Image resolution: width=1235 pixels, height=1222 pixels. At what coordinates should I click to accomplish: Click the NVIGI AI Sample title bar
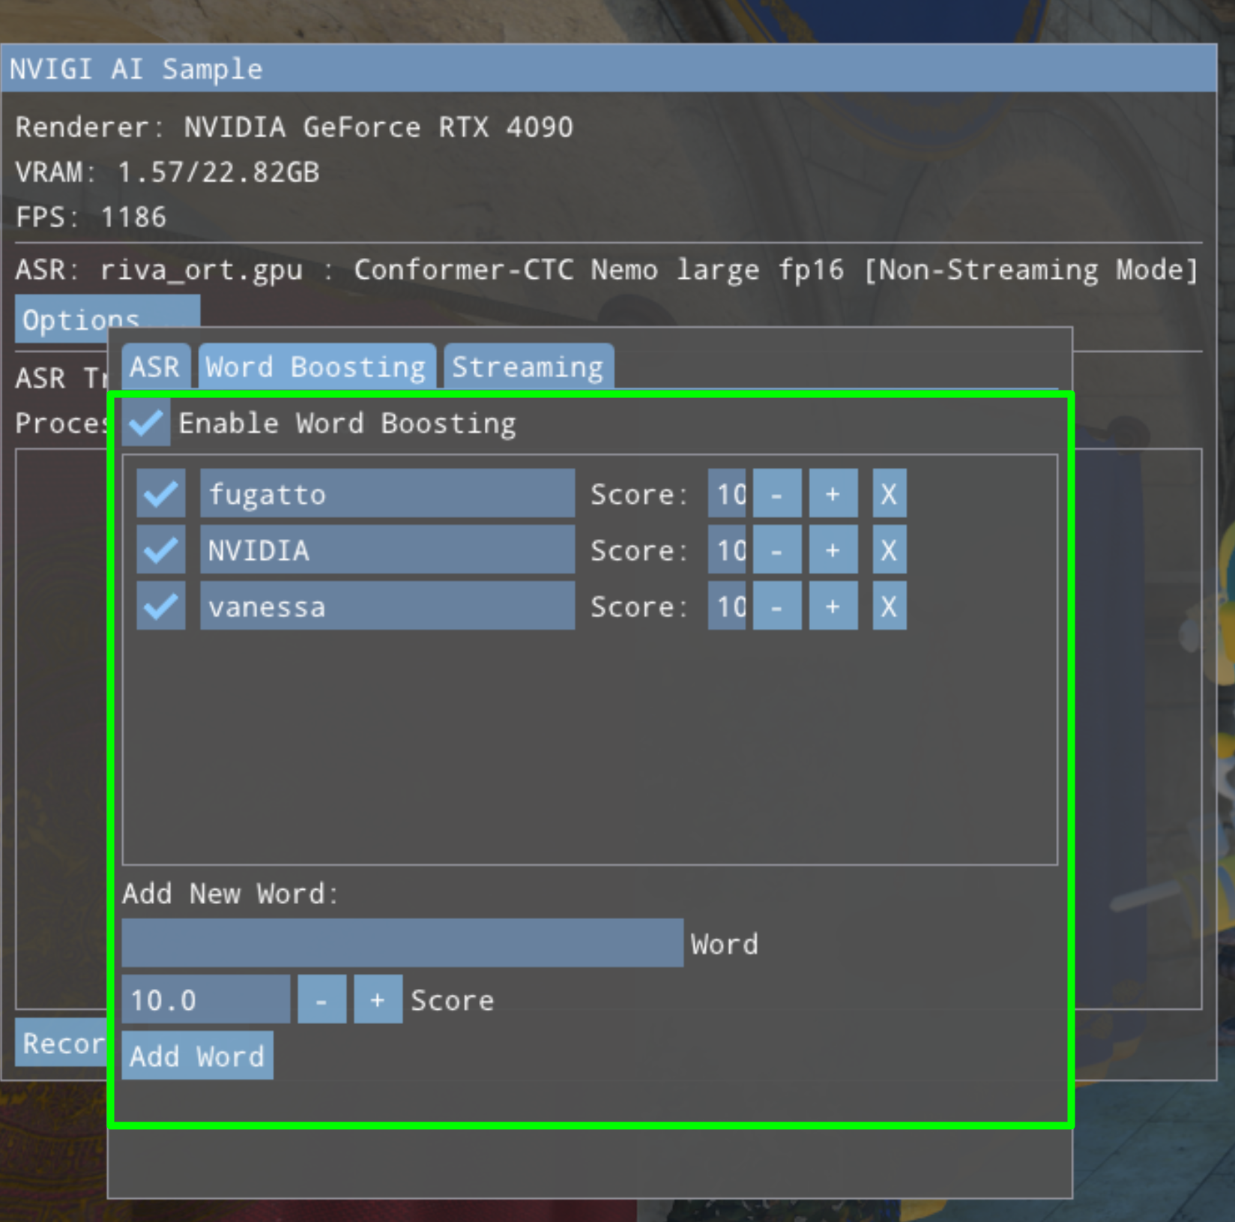[x=609, y=69]
